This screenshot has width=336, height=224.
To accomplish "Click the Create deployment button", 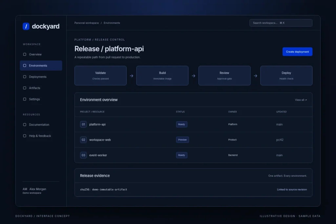I will pos(297,51).
